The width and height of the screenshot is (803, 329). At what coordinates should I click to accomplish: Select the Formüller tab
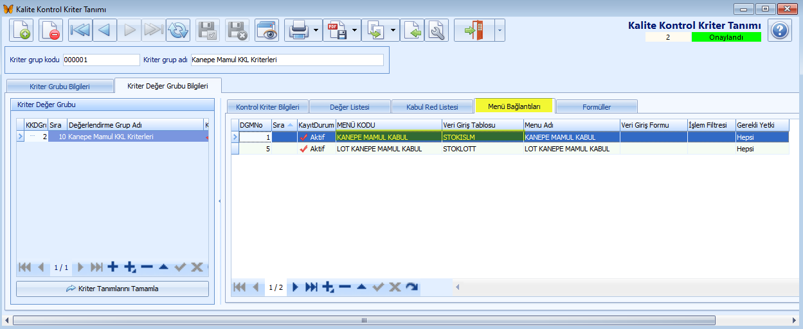click(x=597, y=106)
